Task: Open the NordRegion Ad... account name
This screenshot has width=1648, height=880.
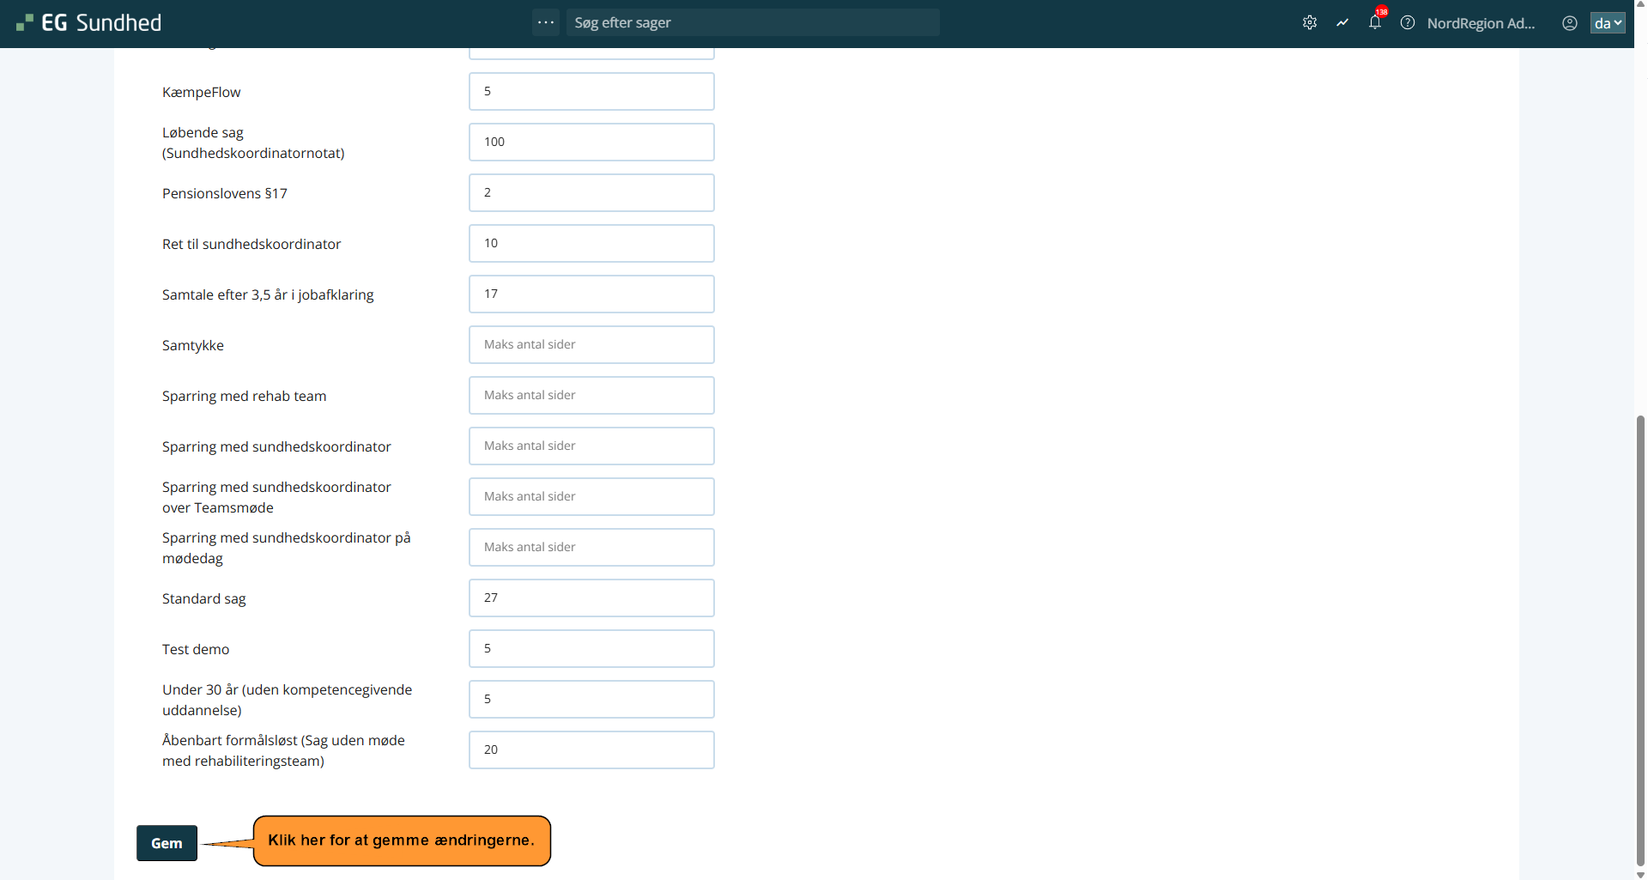Action: coord(1481,23)
